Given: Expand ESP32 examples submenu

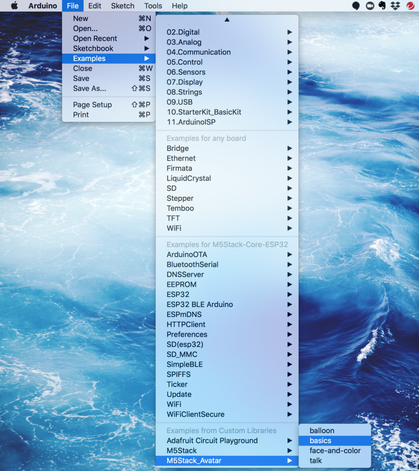Looking at the screenshot, I should pos(227,294).
